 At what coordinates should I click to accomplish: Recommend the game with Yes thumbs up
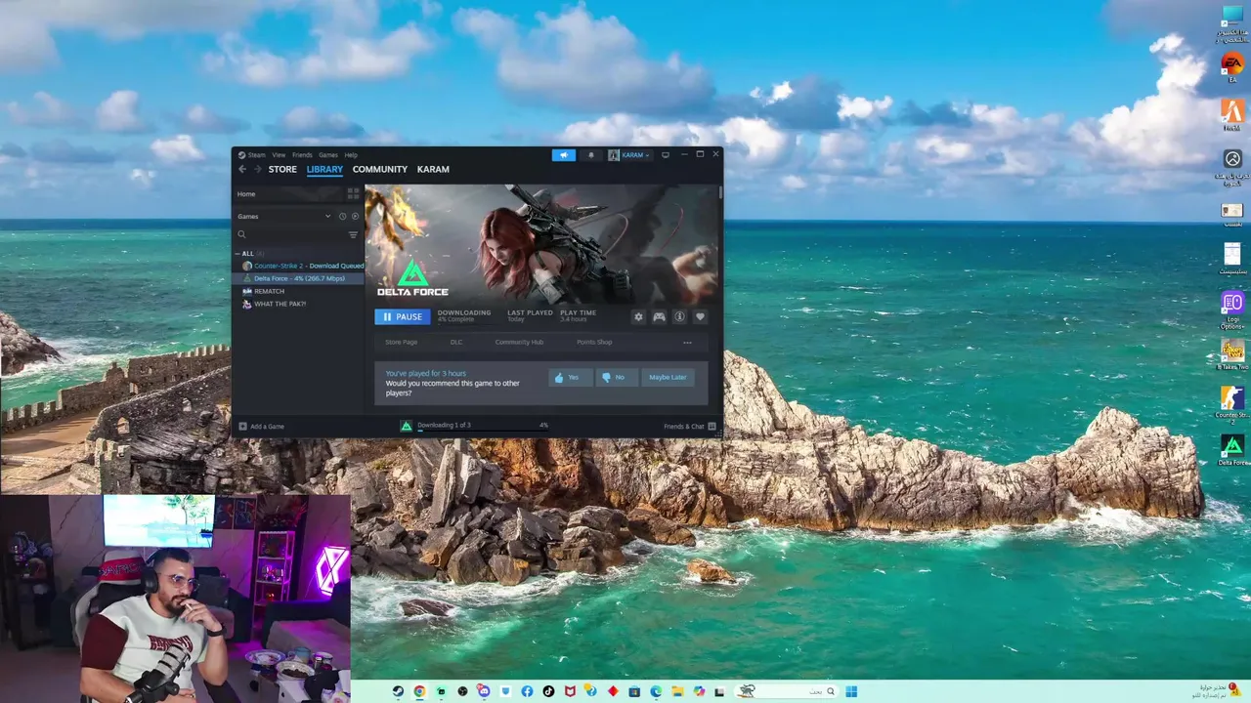(x=571, y=377)
